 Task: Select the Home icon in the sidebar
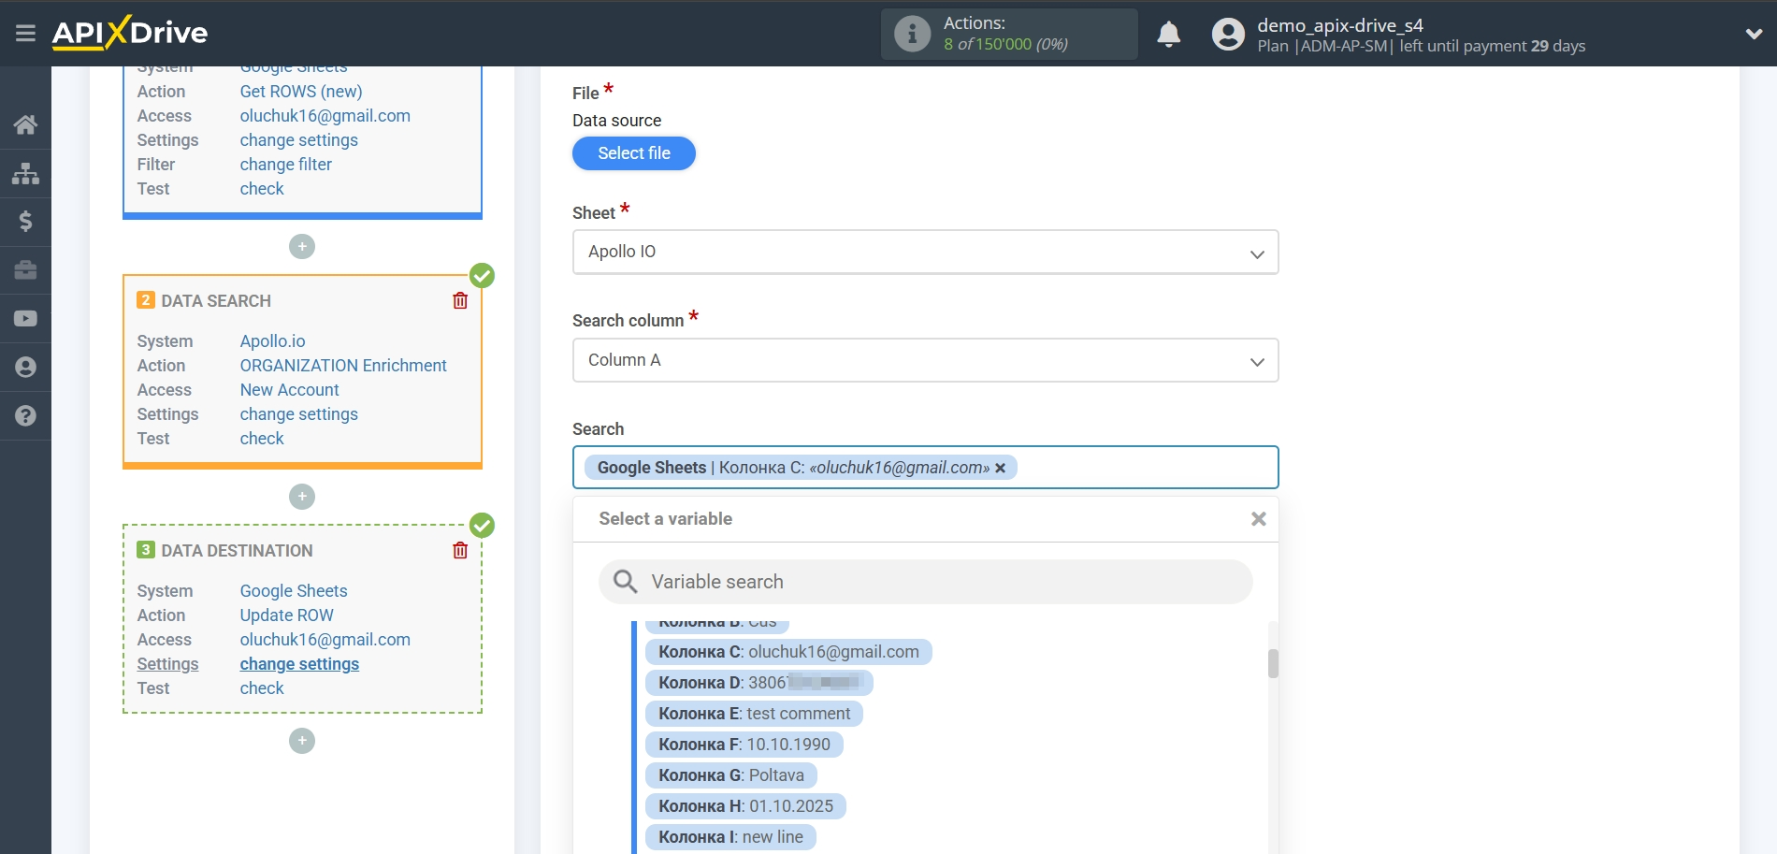pos(25,124)
